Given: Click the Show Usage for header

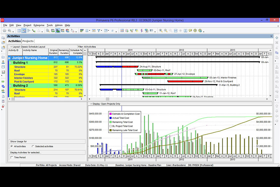Looking at the screenshot, I should pos(47,141).
